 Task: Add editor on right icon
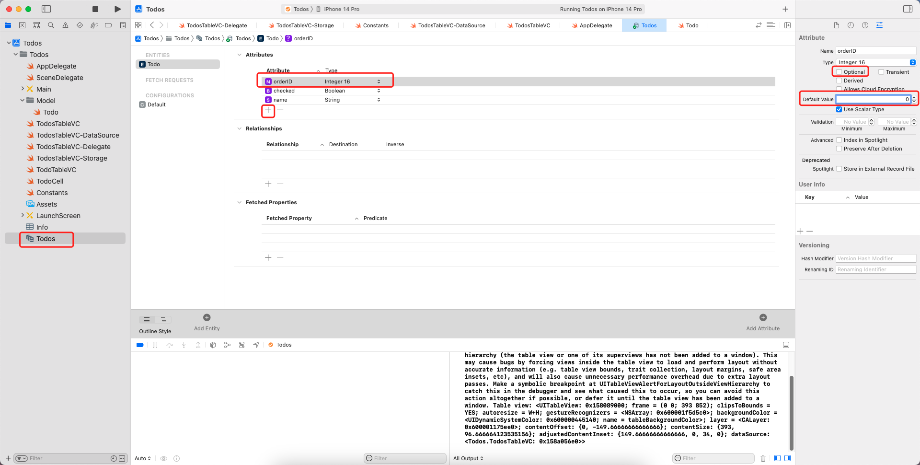tap(787, 25)
